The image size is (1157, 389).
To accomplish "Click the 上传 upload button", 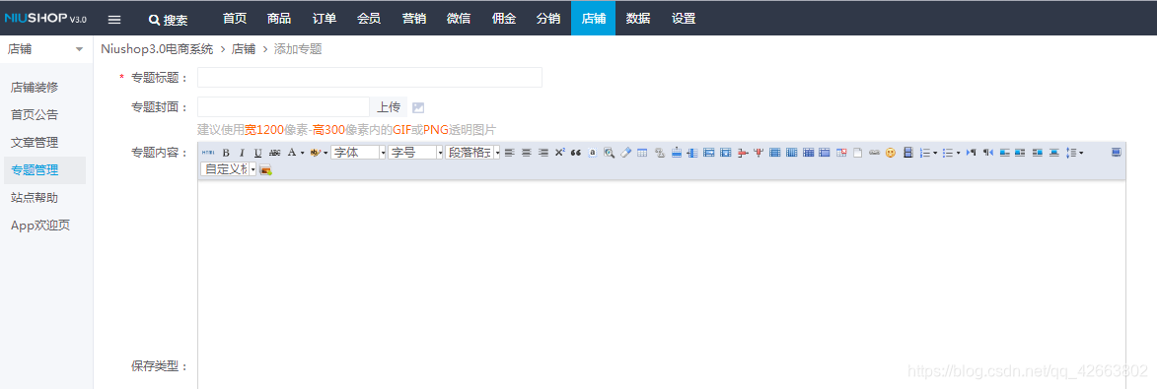I will point(389,106).
